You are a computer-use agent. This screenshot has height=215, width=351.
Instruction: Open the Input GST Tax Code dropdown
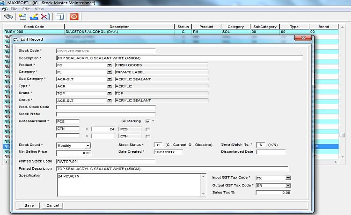[288, 178]
